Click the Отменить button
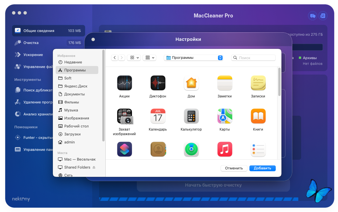The height and width of the screenshot is (212, 338). pos(234,168)
